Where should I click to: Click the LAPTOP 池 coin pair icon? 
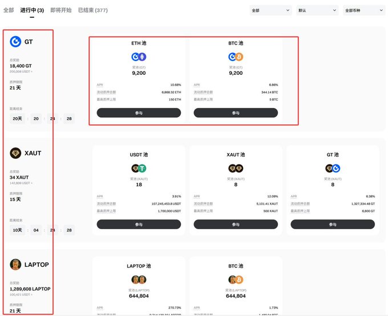pyautogui.click(x=139, y=279)
